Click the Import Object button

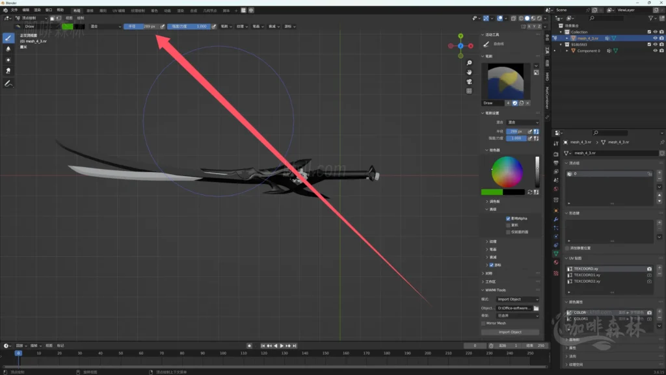click(510, 332)
